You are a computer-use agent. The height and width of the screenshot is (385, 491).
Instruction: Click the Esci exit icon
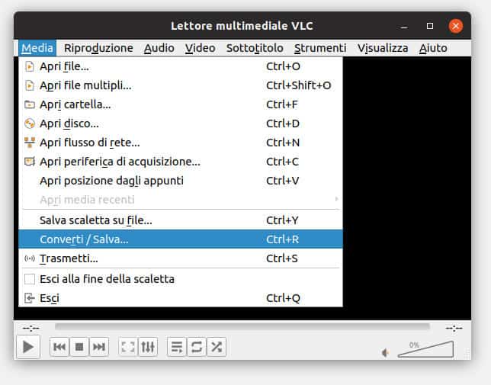[30, 298]
